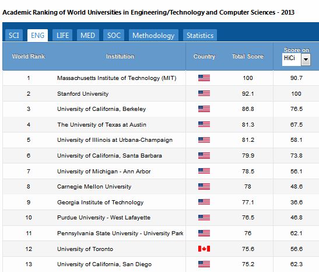Open University of California, San Diego
Screen dimensions: 319x272
pyautogui.click(x=104, y=264)
